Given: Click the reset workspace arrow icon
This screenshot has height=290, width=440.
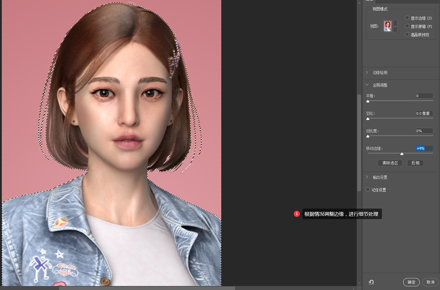Looking at the screenshot, I should pos(371,282).
